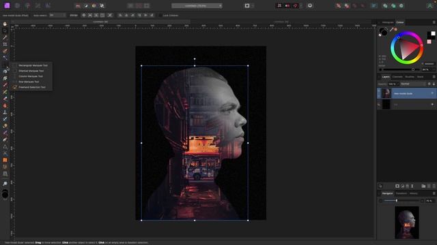Apply Auto Colour from top toolbar

point(94,6)
